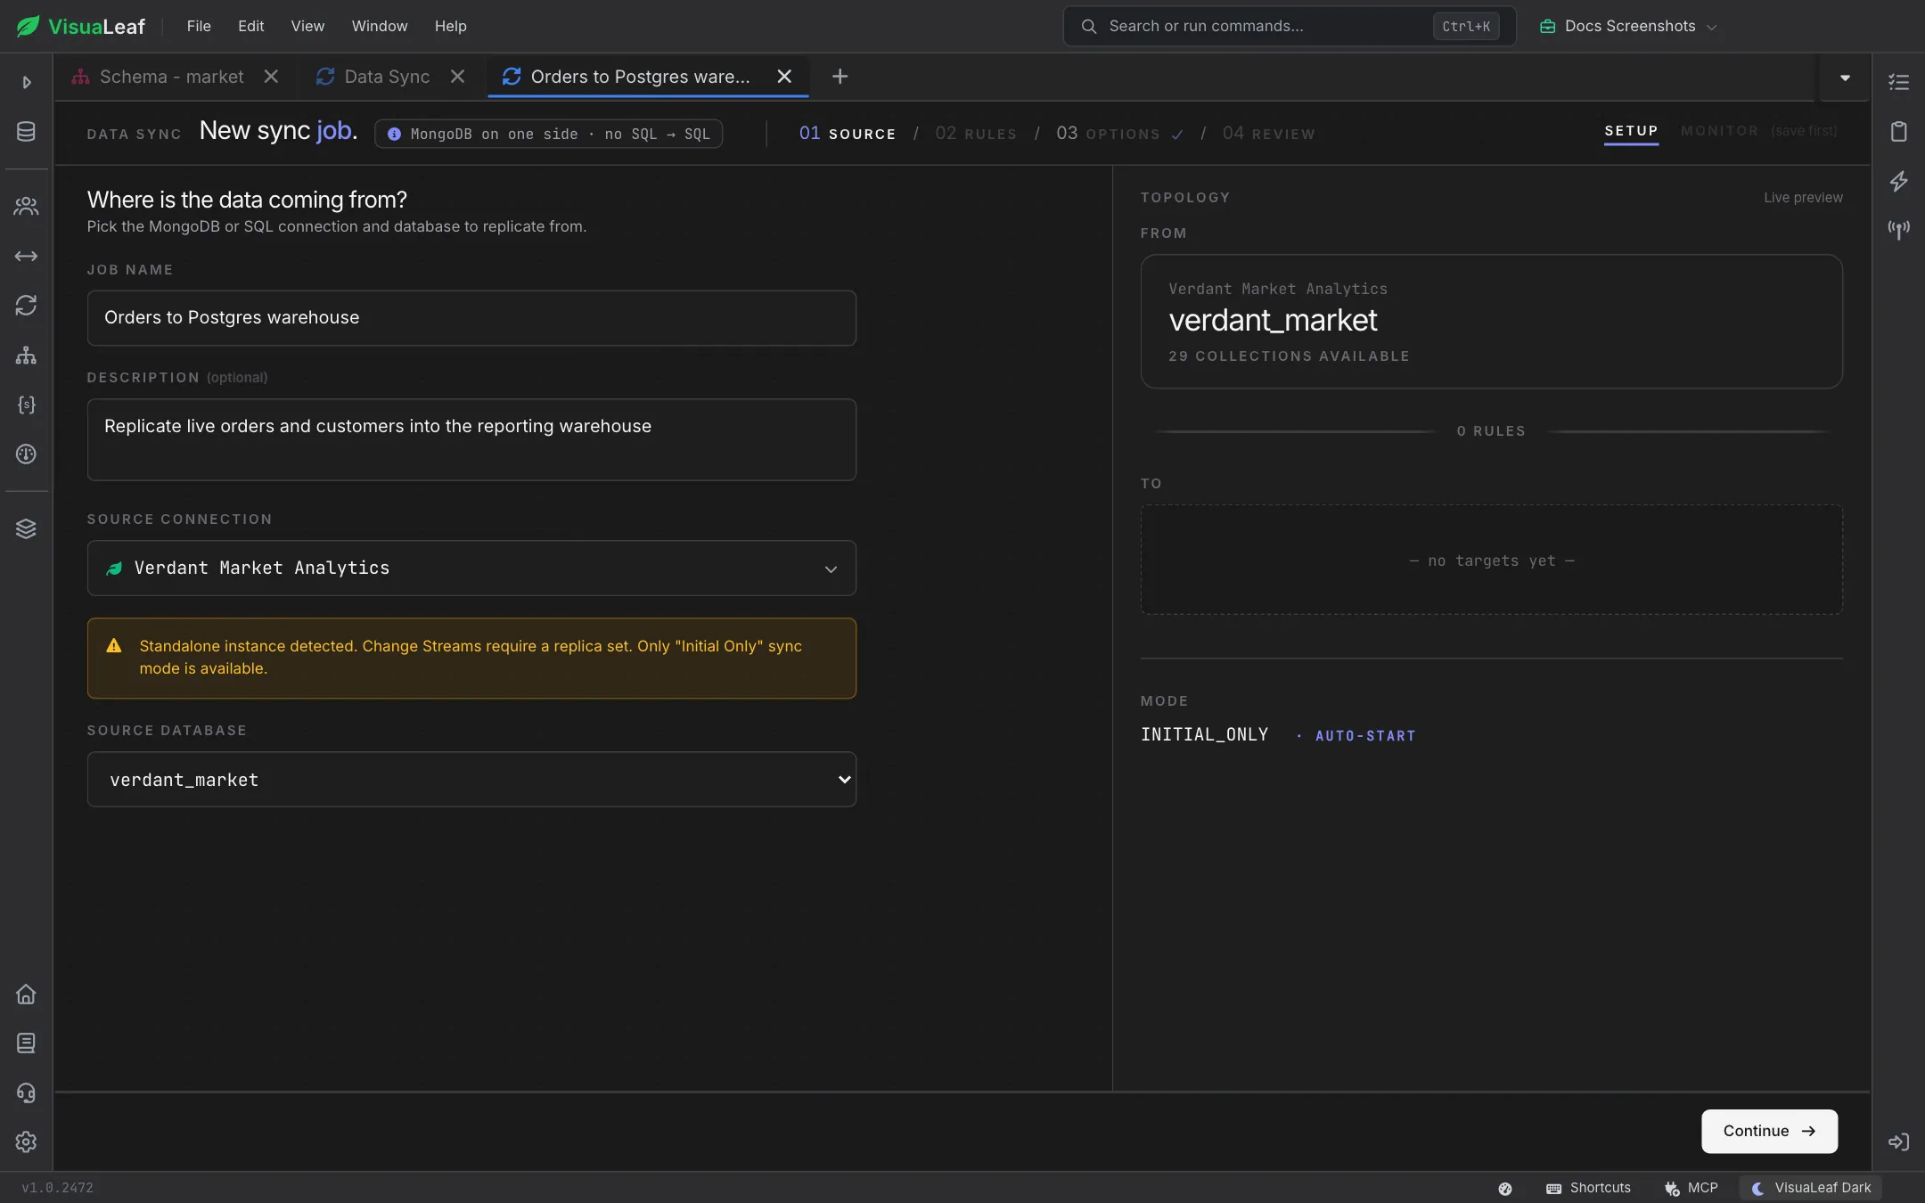
Task: Open the Docs Screenshots workspace dropdown
Action: [1628, 26]
